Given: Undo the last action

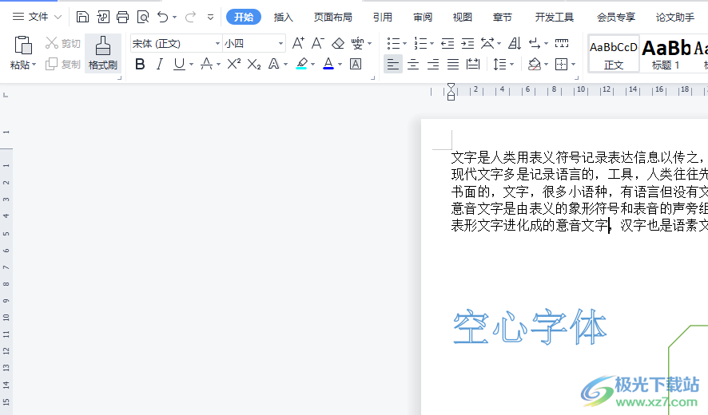Looking at the screenshot, I should [x=162, y=17].
